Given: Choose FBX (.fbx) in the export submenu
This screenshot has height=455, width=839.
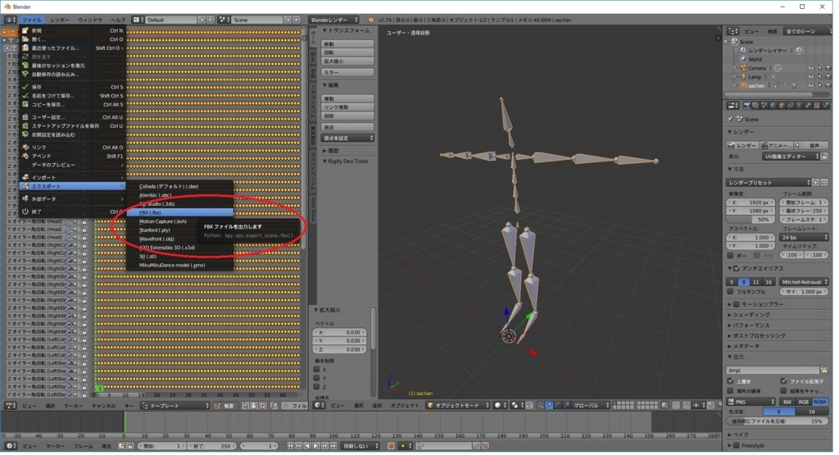Looking at the screenshot, I should click(x=179, y=212).
